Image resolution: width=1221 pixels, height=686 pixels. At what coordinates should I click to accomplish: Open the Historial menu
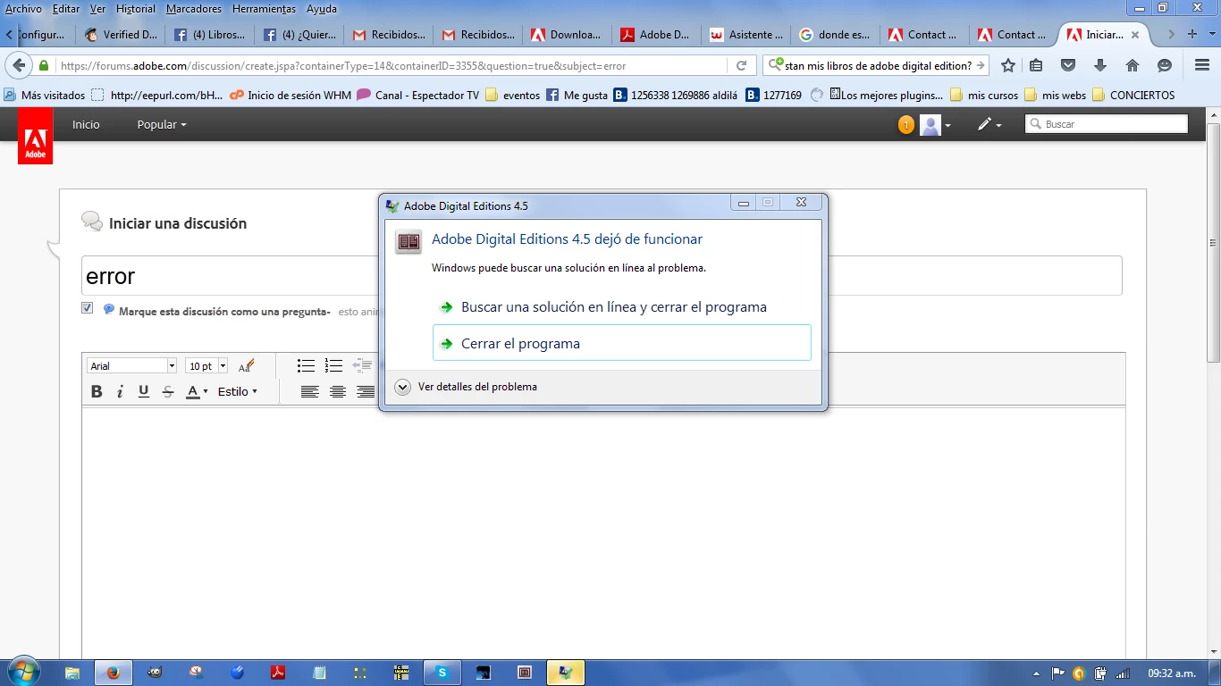pyautogui.click(x=136, y=9)
